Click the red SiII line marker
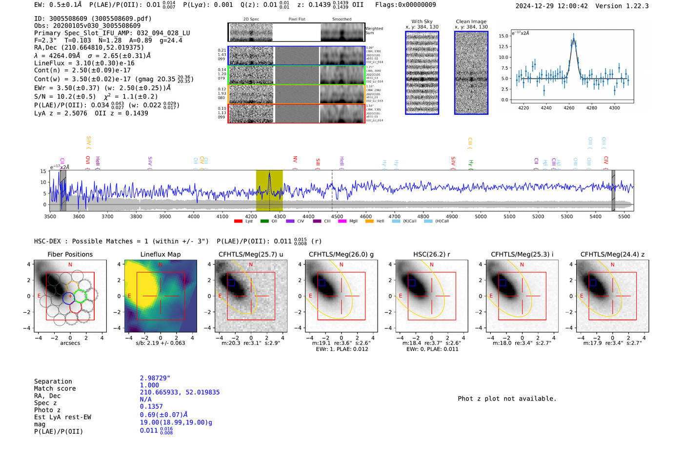This screenshot has width=683, height=465. 318,164
